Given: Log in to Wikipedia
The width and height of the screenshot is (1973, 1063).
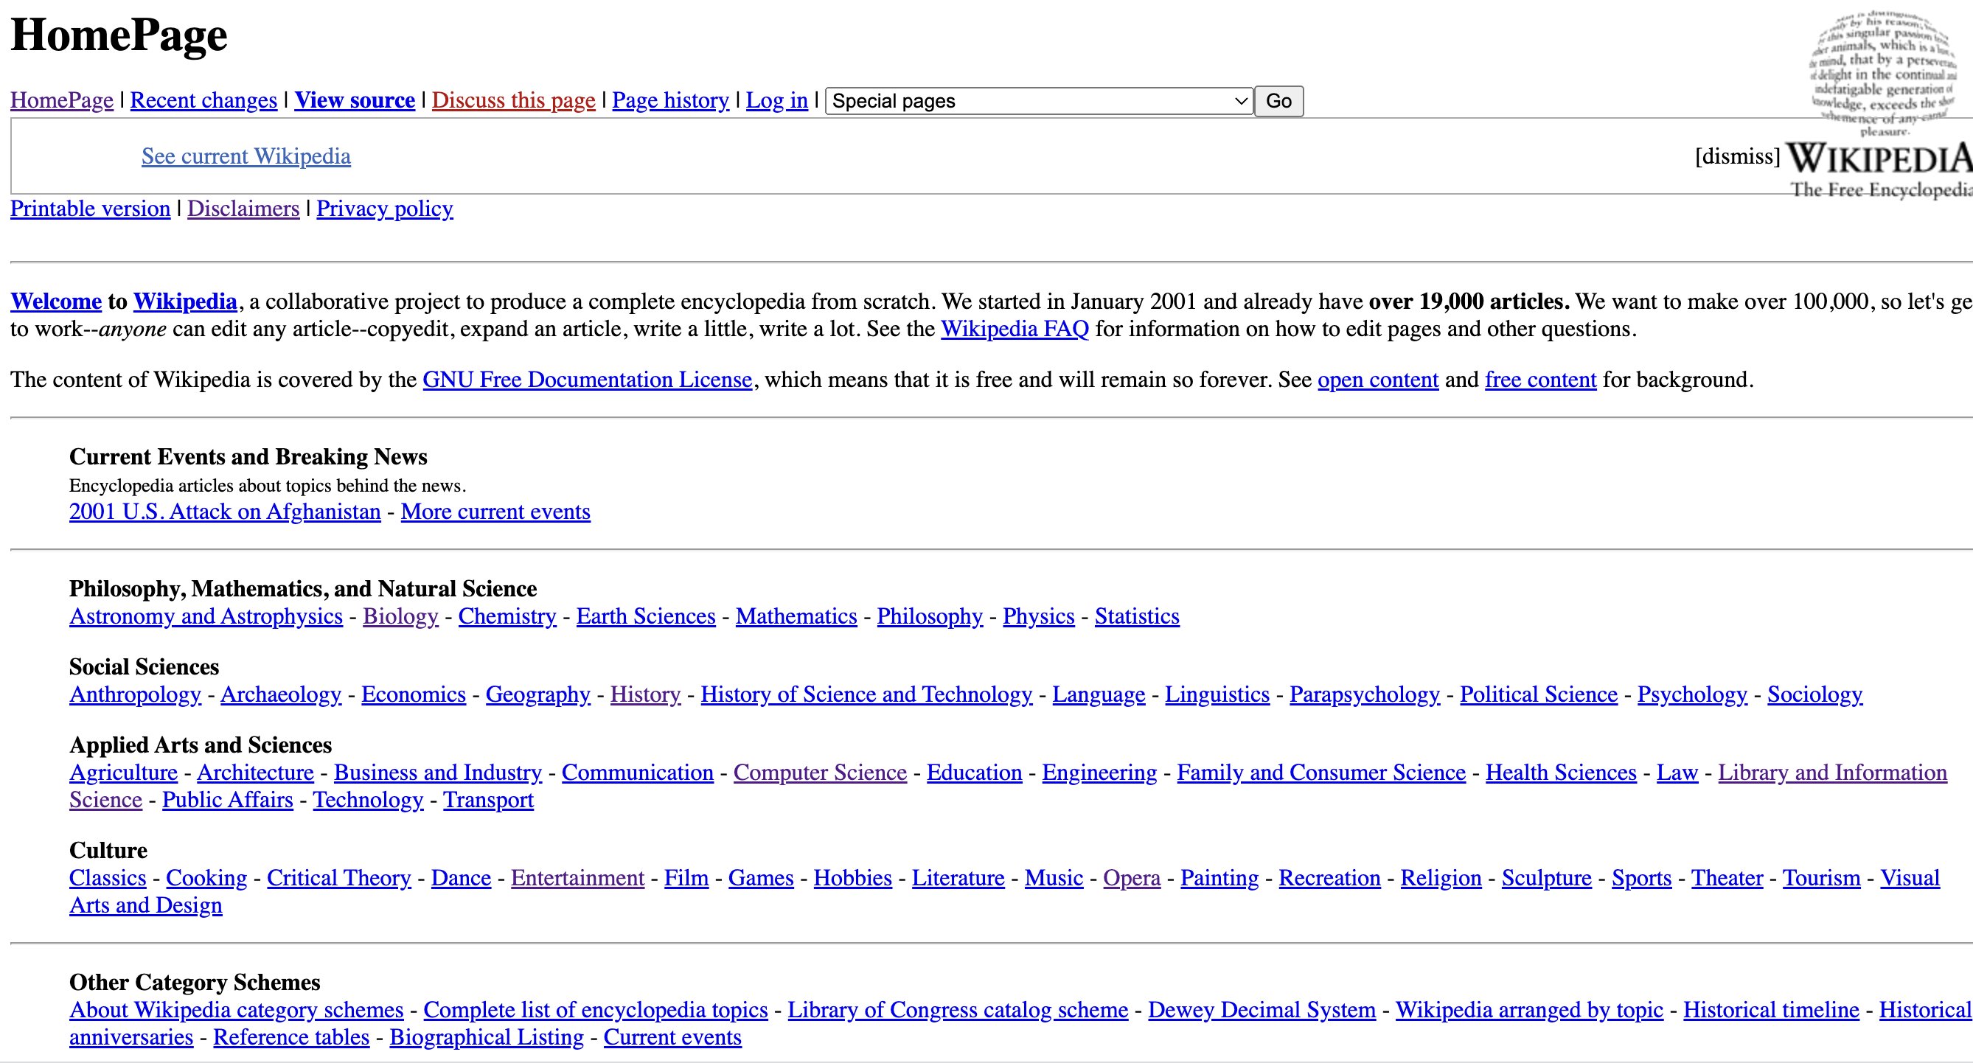Looking at the screenshot, I should pos(776,100).
